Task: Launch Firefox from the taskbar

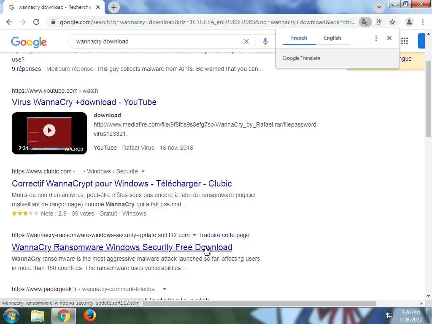Action: [90, 316]
